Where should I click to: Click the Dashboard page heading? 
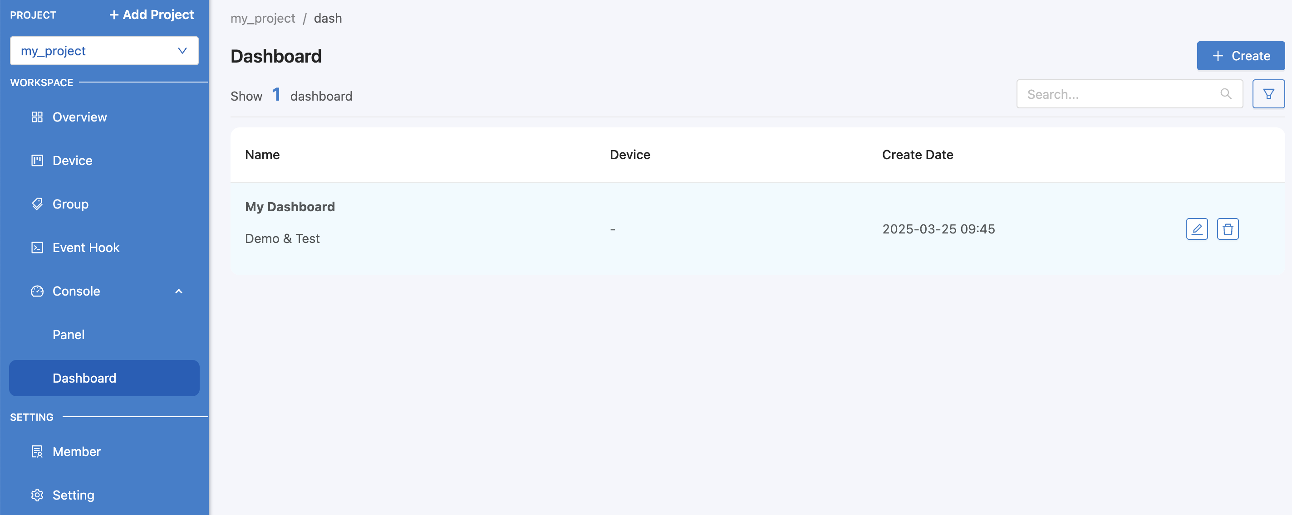click(276, 56)
